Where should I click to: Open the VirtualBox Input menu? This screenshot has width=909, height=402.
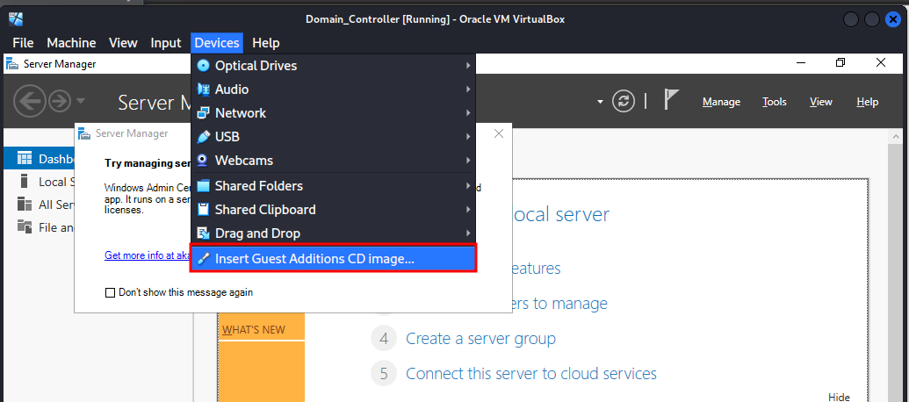click(x=166, y=43)
